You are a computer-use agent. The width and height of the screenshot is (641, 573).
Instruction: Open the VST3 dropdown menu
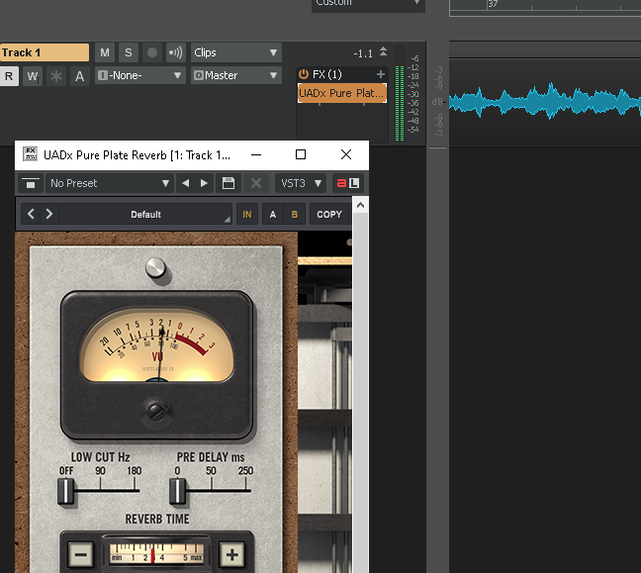pyautogui.click(x=301, y=183)
